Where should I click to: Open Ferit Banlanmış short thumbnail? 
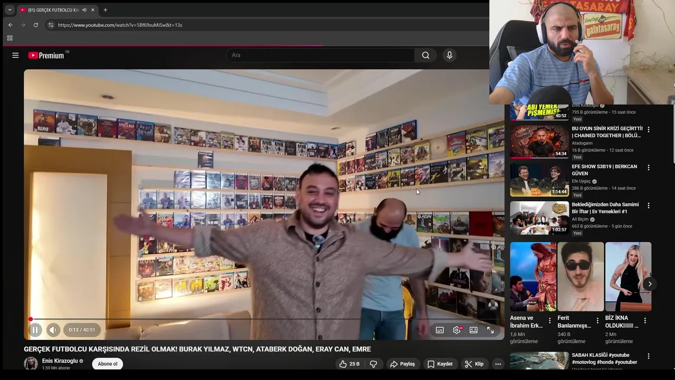(581, 277)
